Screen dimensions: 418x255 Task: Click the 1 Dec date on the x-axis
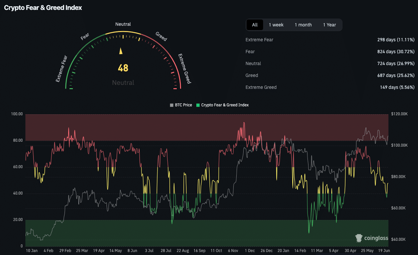click(x=249, y=251)
